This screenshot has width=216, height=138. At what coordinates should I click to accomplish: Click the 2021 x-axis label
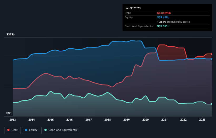click(x=164, y=120)
